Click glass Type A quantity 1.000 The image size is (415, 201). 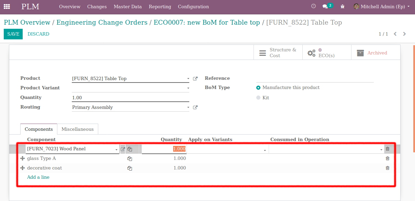180,159
